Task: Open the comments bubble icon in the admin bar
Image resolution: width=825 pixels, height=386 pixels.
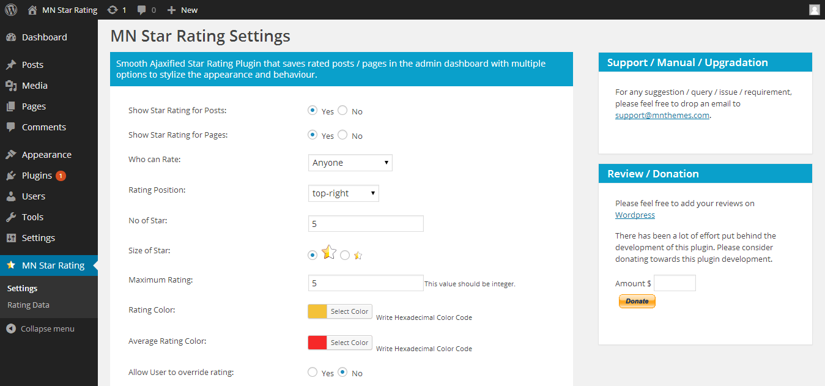Action: (142, 10)
